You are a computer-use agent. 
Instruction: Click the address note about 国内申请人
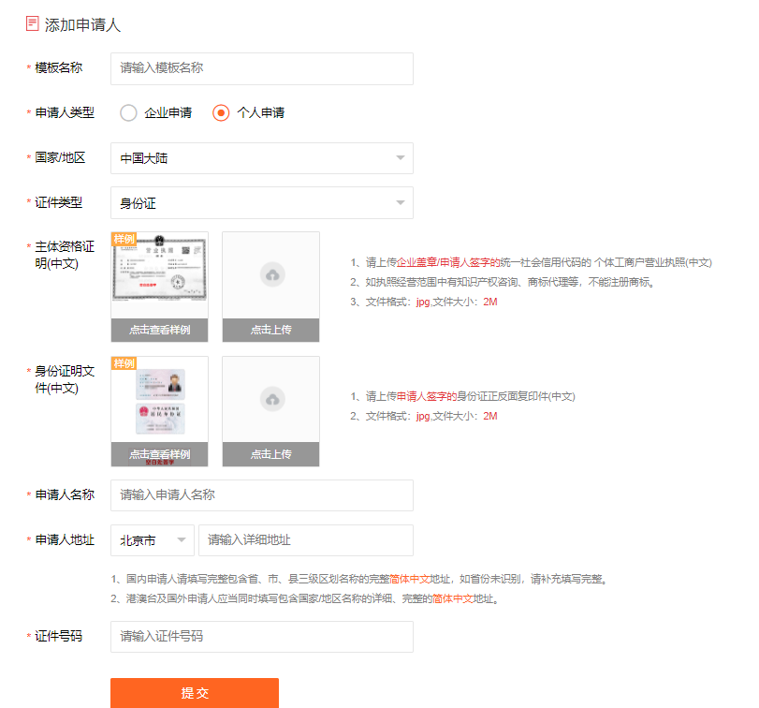point(359,579)
